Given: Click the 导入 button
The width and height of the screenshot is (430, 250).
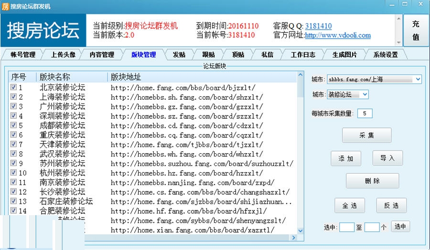Looking at the screenshot, I should pyautogui.click(x=387, y=158).
